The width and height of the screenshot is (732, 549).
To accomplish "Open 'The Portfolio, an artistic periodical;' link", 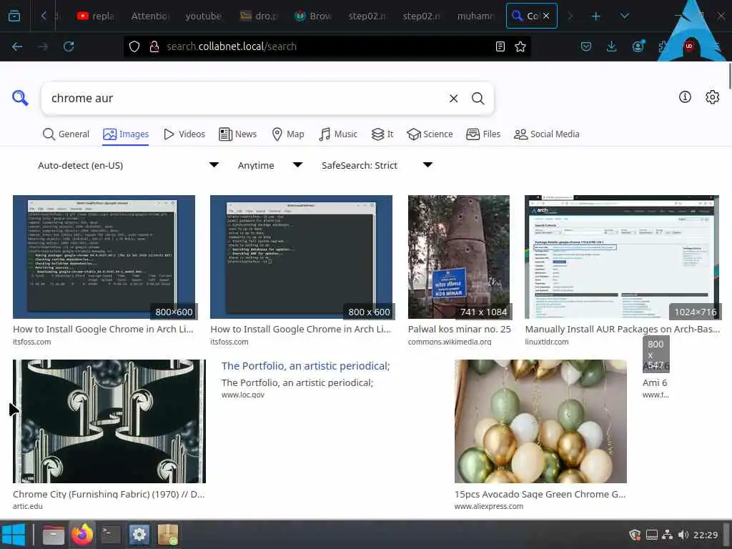I will [x=305, y=366].
